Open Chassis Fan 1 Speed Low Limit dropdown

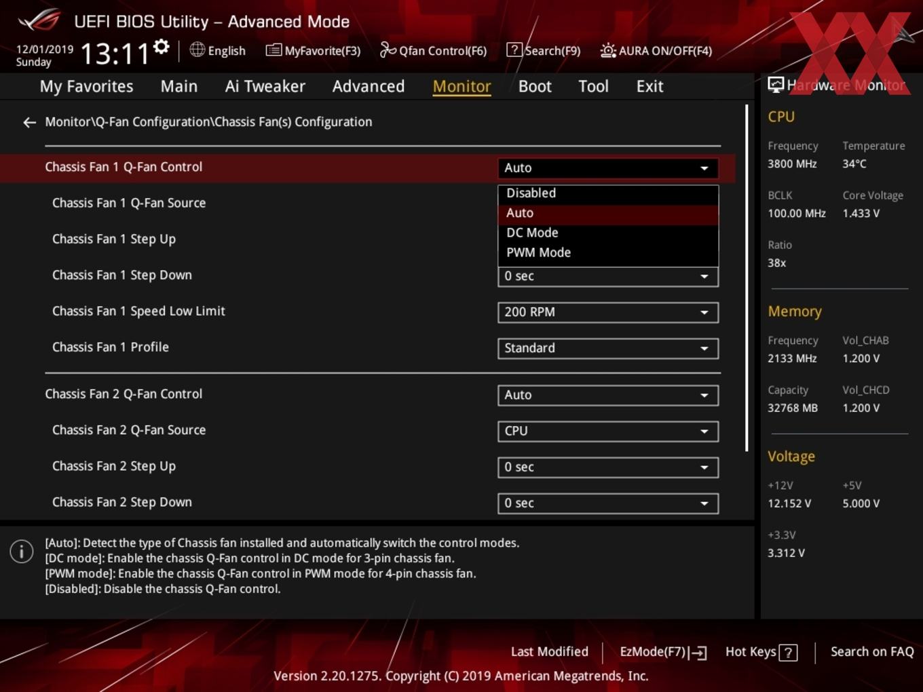pos(608,312)
